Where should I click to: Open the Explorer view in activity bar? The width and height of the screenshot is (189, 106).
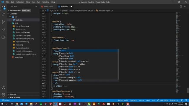pos(3,8)
